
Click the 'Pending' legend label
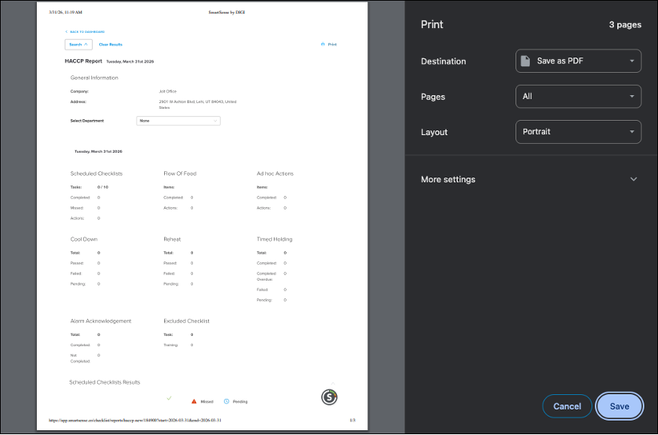click(x=240, y=402)
